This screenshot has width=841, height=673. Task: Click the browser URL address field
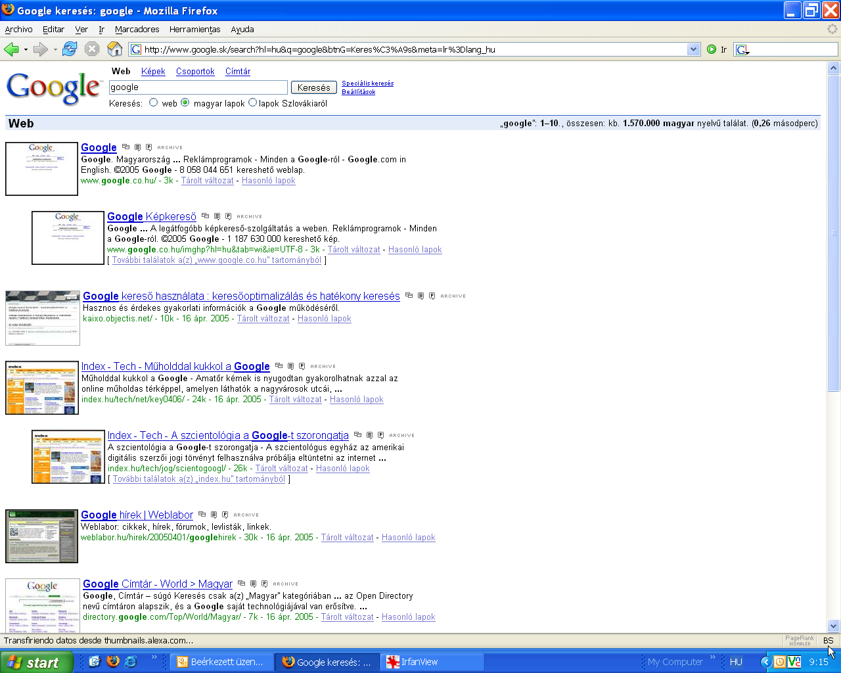point(414,49)
